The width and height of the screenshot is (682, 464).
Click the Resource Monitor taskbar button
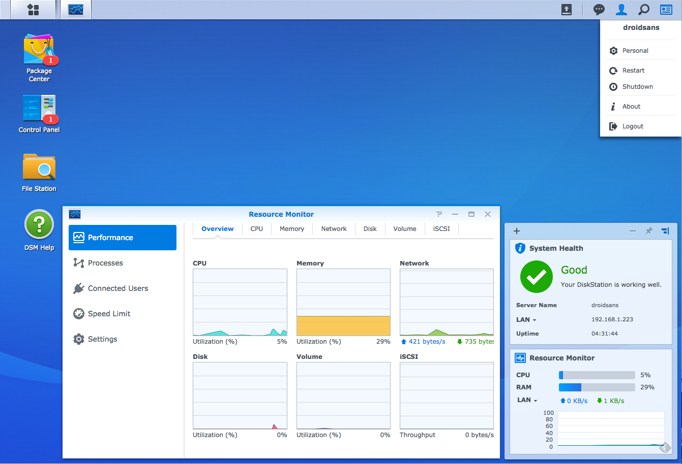(76, 10)
